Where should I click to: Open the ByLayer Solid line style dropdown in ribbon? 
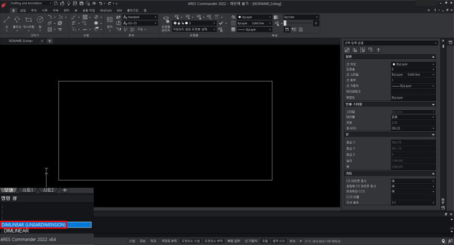(254, 23)
